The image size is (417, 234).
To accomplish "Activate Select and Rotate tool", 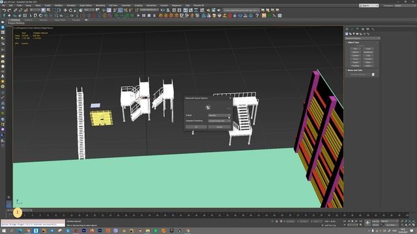I will pos(70,10).
